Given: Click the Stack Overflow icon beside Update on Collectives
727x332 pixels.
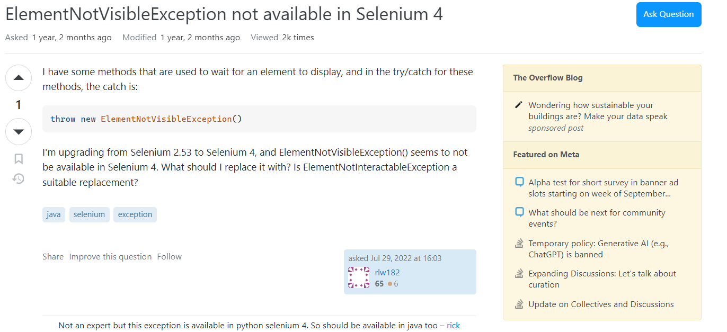Looking at the screenshot, I should point(519,304).
